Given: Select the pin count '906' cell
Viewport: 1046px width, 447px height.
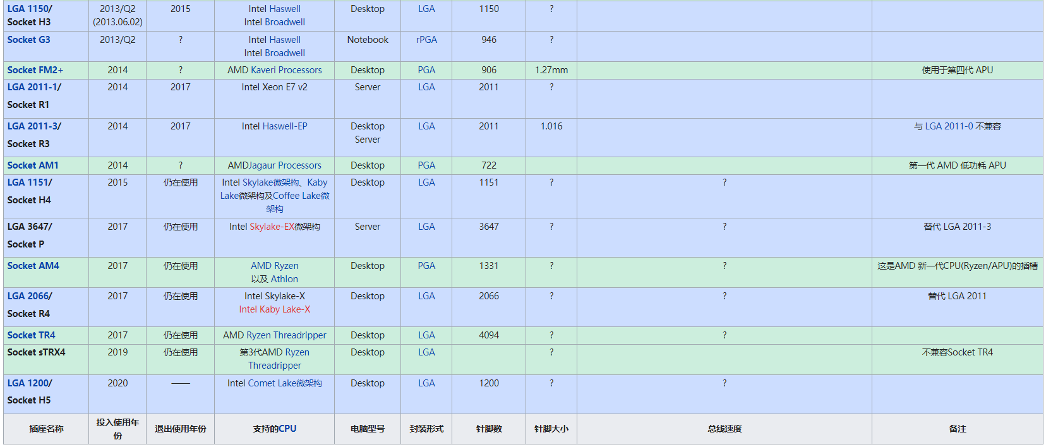Looking at the screenshot, I should pos(489,70).
